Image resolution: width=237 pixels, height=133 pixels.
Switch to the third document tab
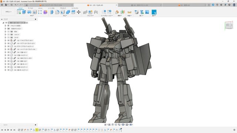point(140,5)
